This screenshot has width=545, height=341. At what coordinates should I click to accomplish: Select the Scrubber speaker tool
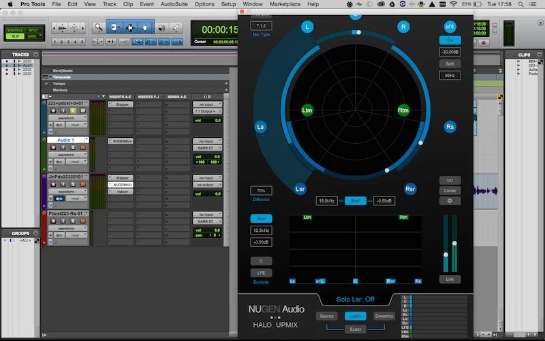(161, 28)
